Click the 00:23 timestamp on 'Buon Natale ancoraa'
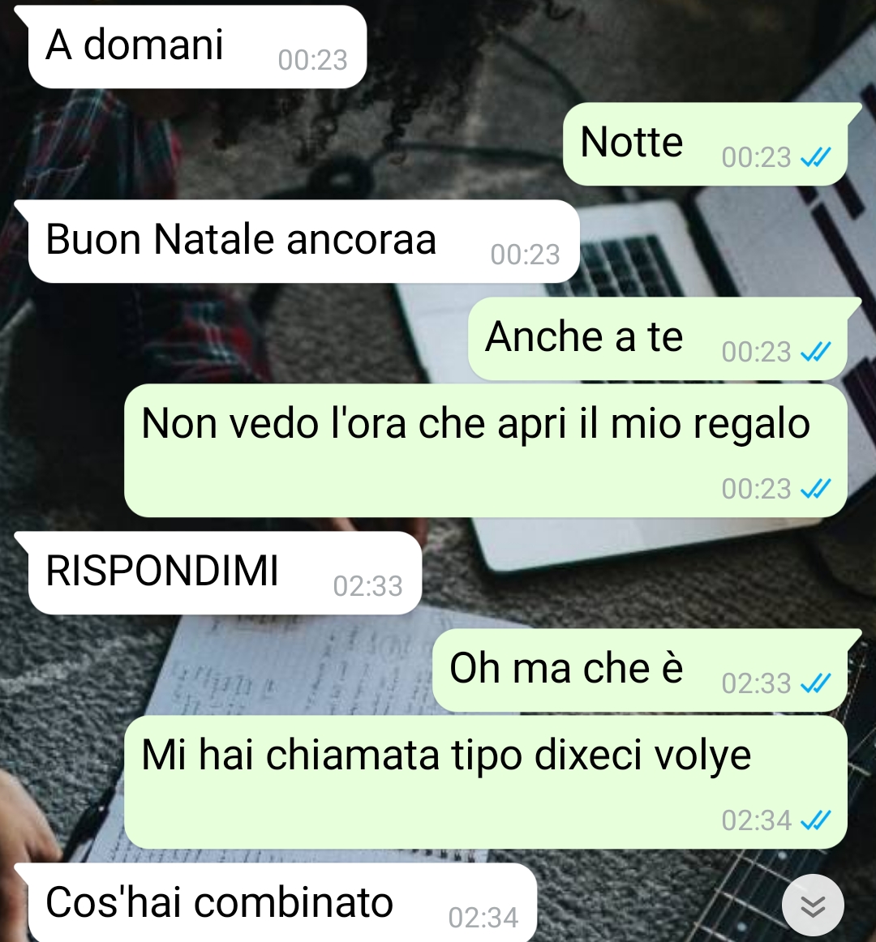Image resolution: width=876 pixels, height=942 pixels. click(526, 255)
